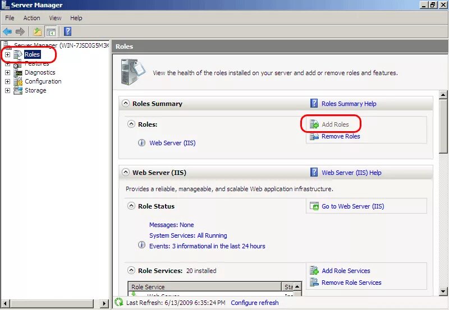
Task: Click the Add Roles link
Action: click(335, 124)
